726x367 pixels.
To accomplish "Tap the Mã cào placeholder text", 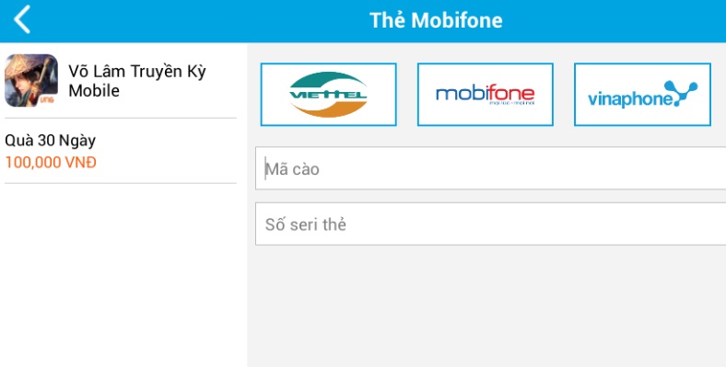I will 293,169.
